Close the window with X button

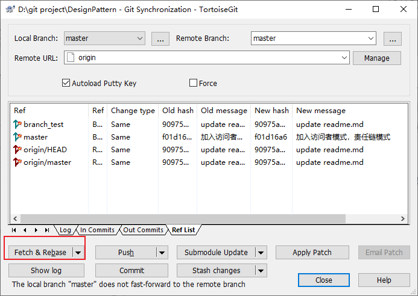404,9
